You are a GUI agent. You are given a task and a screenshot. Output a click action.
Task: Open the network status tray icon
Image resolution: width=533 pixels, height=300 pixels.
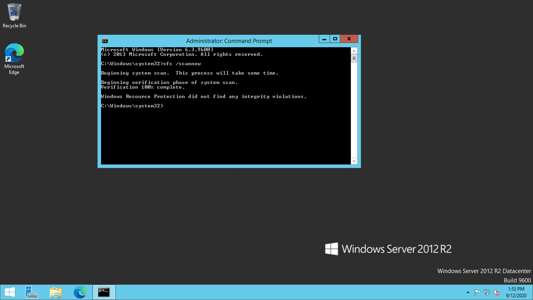pos(487,292)
